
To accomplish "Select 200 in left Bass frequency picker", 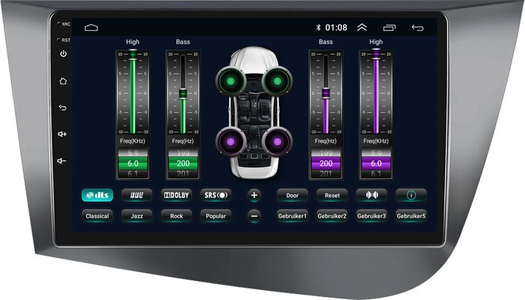I will (183, 163).
